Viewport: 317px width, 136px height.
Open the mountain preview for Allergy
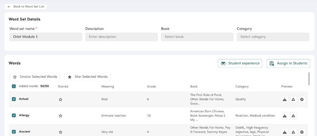coord(293,116)
